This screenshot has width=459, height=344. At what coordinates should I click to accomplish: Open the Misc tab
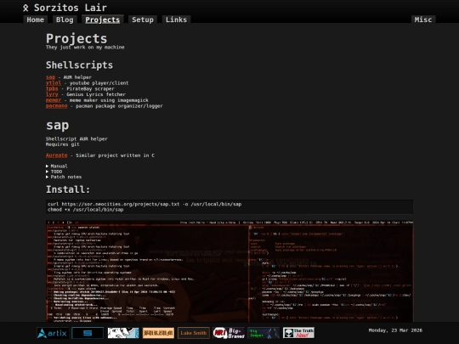423,20
